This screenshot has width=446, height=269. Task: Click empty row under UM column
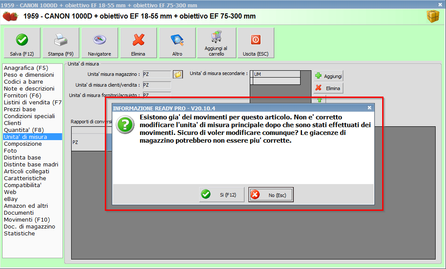pyautogui.click(x=276, y=81)
